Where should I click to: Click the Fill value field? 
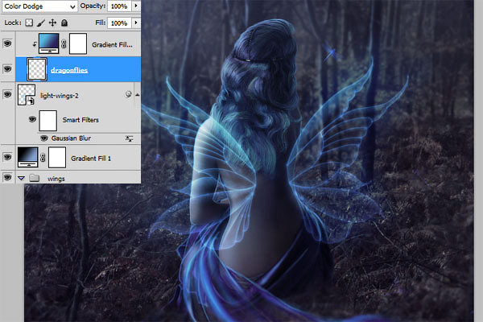(119, 23)
